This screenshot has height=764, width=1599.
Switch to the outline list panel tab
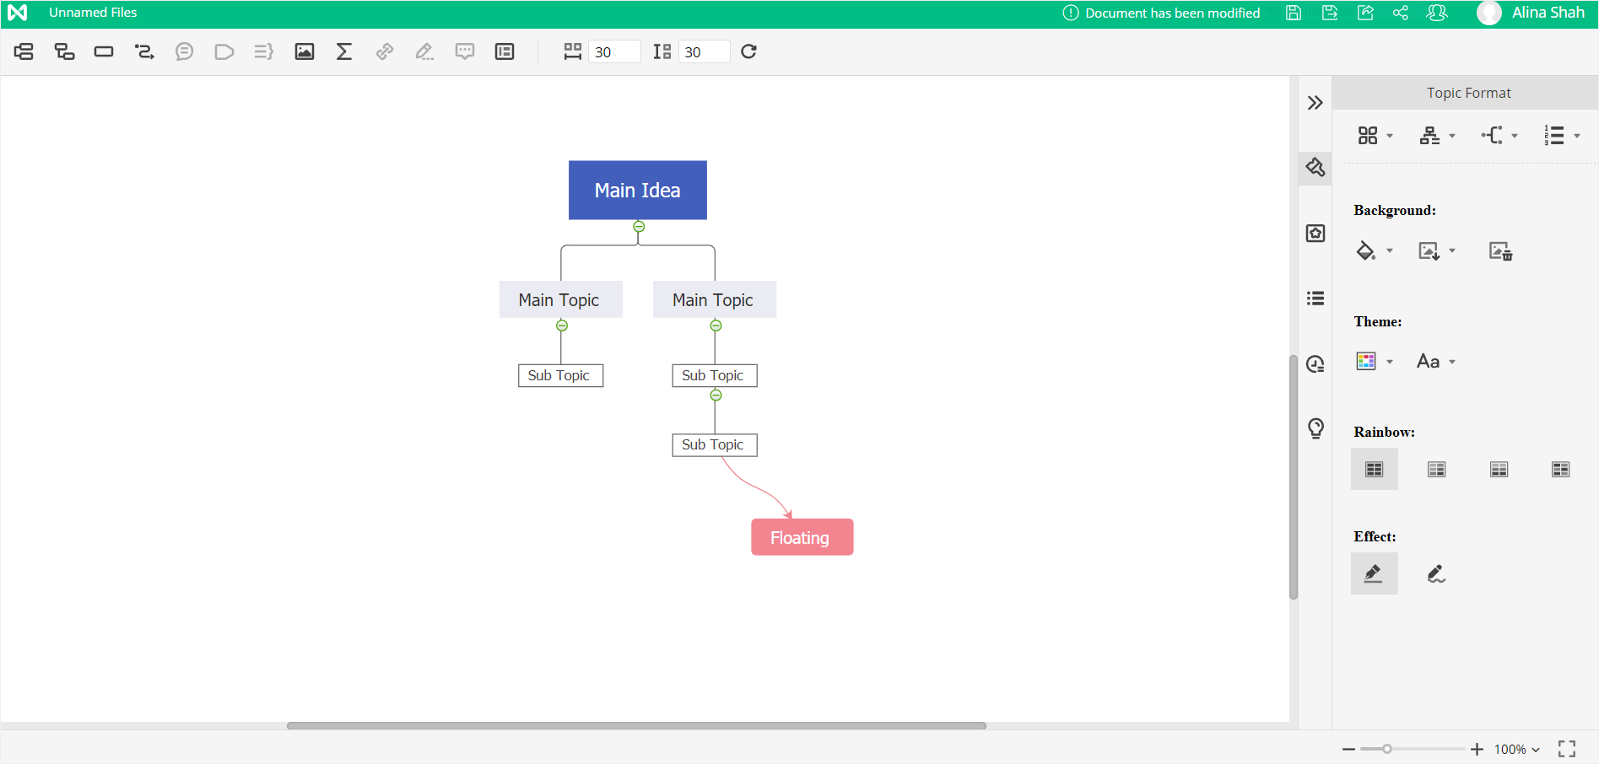click(x=1315, y=298)
